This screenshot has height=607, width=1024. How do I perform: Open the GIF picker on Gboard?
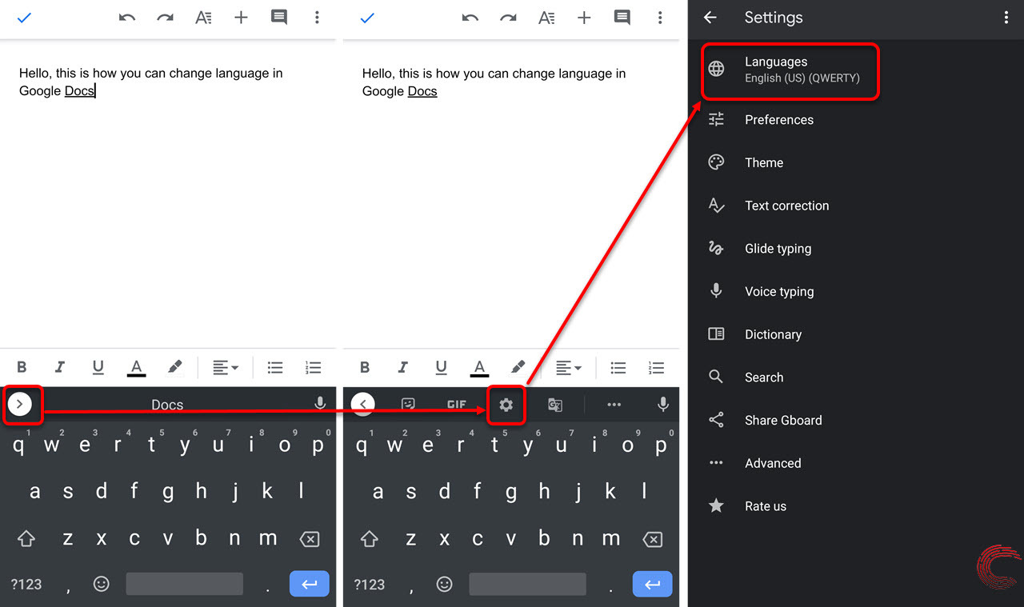pos(457,404)
